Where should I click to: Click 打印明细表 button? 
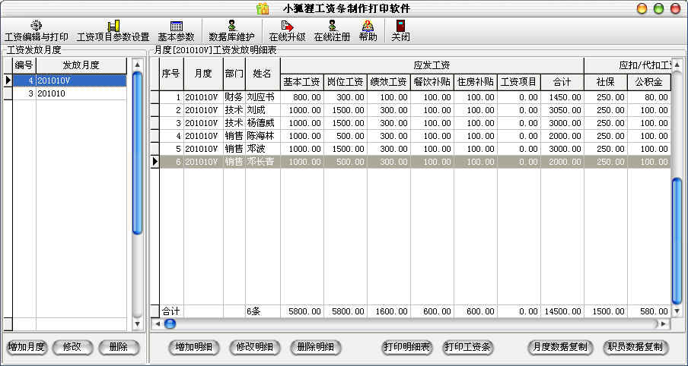tap(406, 347)
